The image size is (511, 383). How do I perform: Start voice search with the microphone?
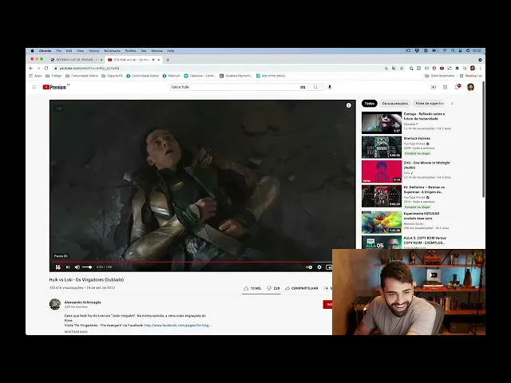330,87
